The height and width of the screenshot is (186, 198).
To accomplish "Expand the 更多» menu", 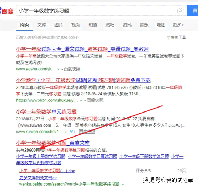I will click(178, 25).
